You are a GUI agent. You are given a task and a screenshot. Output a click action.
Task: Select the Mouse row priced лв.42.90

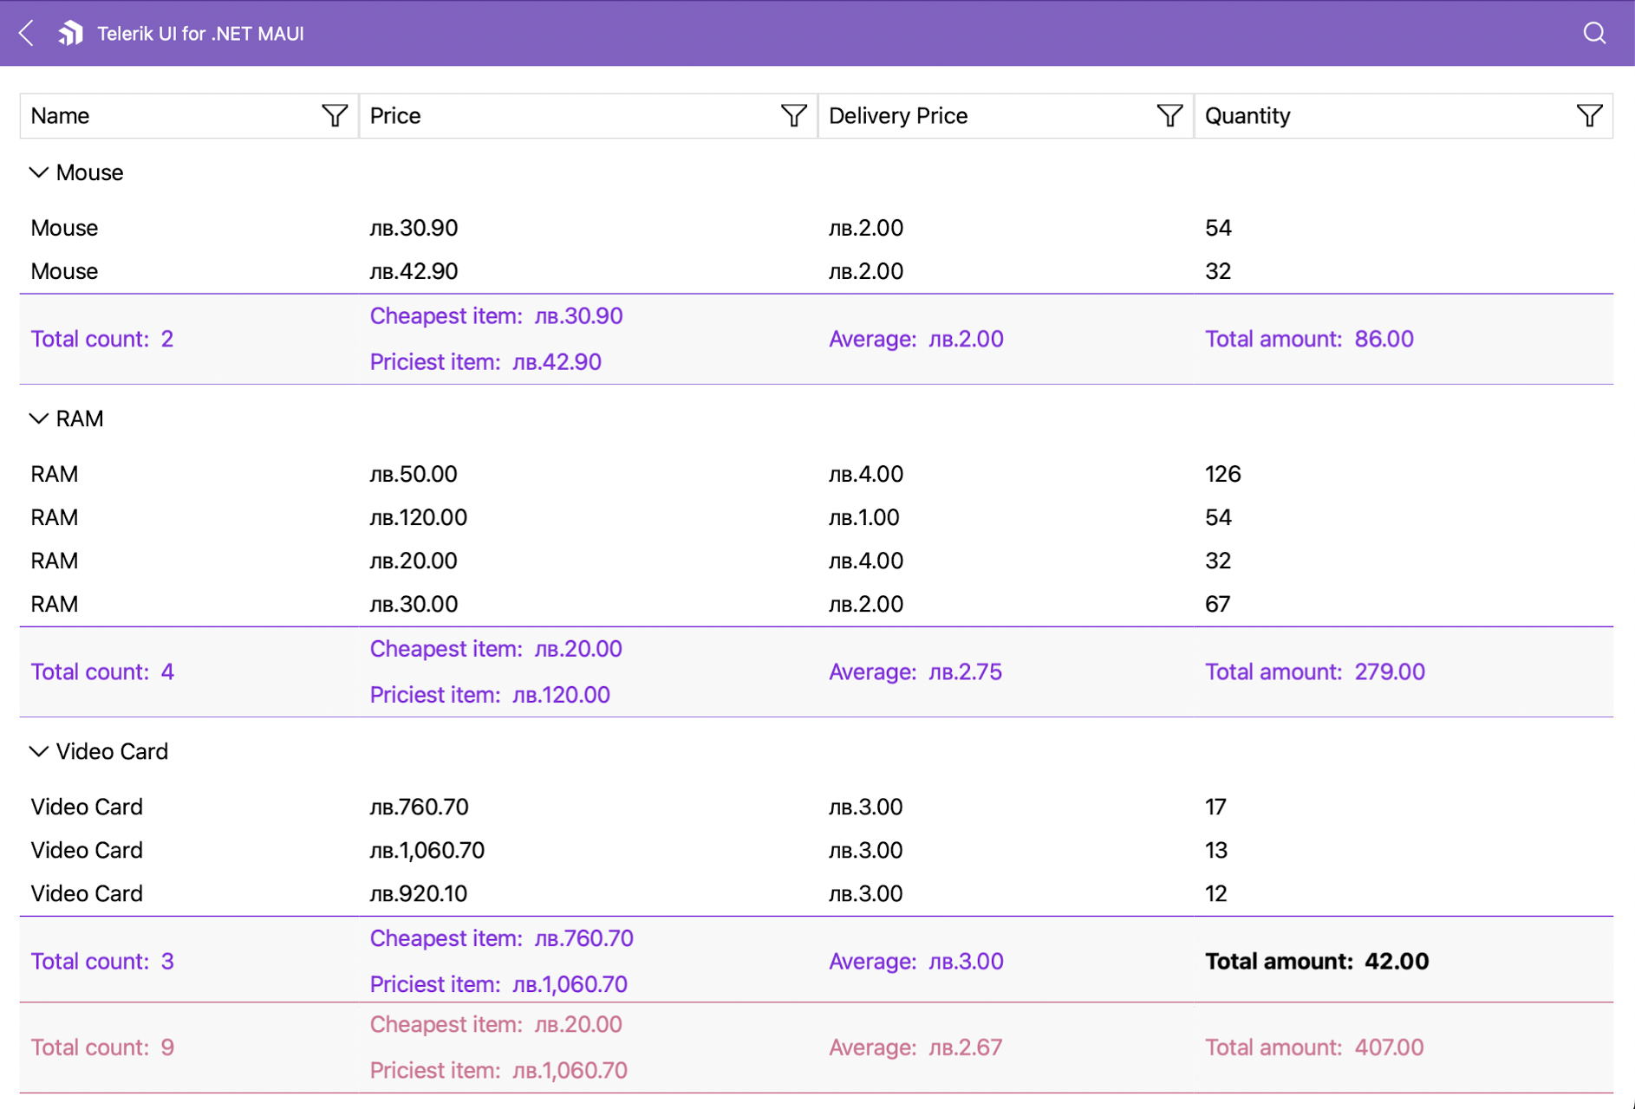point(414,271)
